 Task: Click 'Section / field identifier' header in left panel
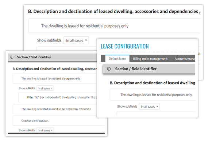pyautogui.click(x=34, y=57)
